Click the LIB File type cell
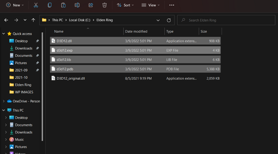Screen dimensions: 278x154 [x=172, y=59]
